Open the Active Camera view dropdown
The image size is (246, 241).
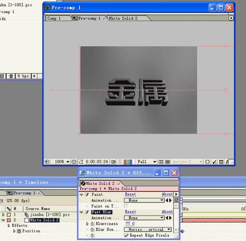pyautogui.click(x=188, y=161)
